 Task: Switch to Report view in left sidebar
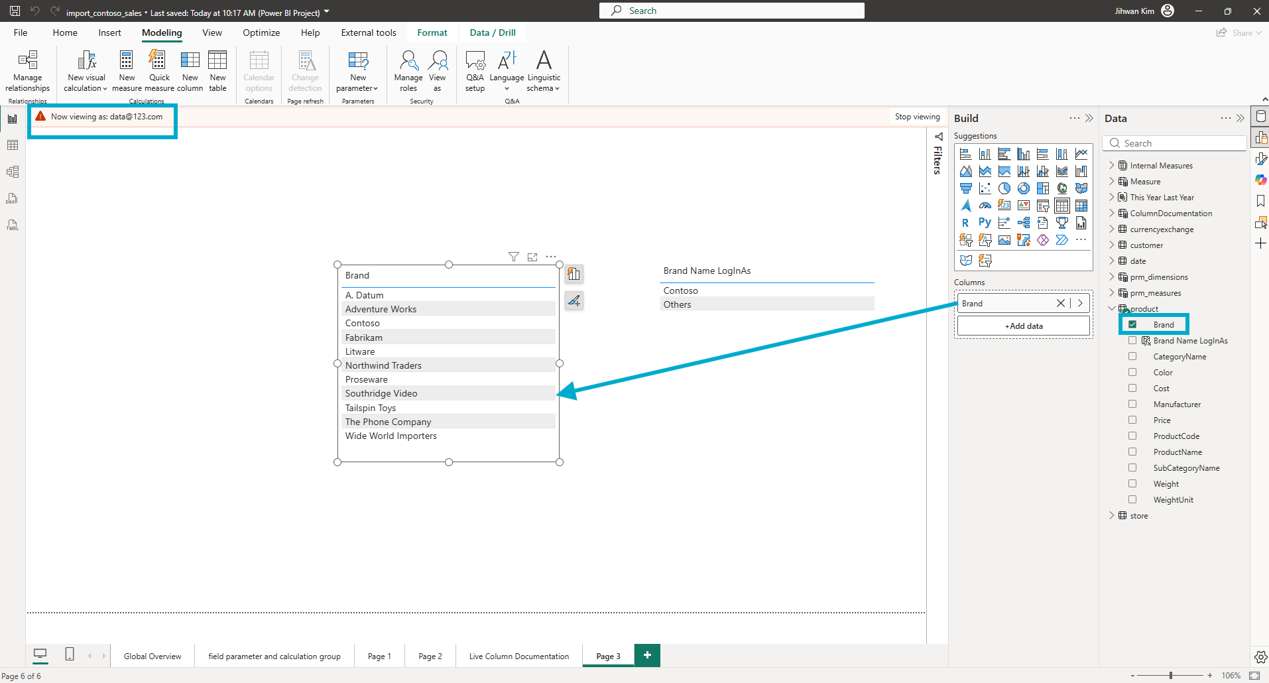13,119
